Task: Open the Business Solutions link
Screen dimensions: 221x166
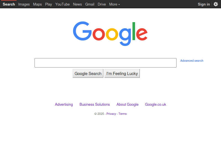Action: pos(94,105)
